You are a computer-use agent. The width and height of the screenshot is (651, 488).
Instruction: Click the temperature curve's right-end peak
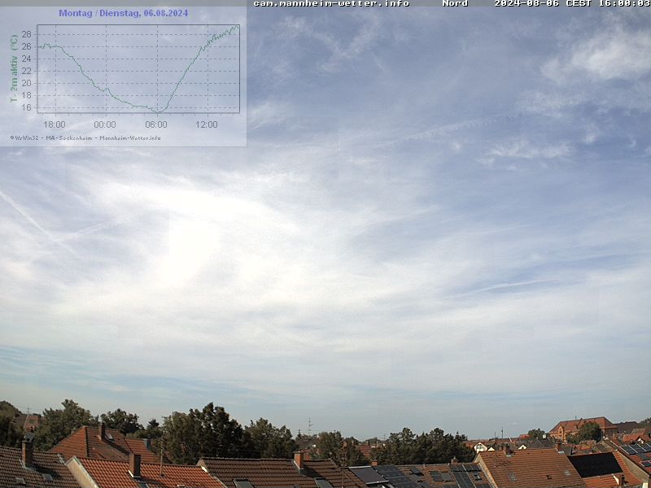pyautogui.click(x=237, y=27)
